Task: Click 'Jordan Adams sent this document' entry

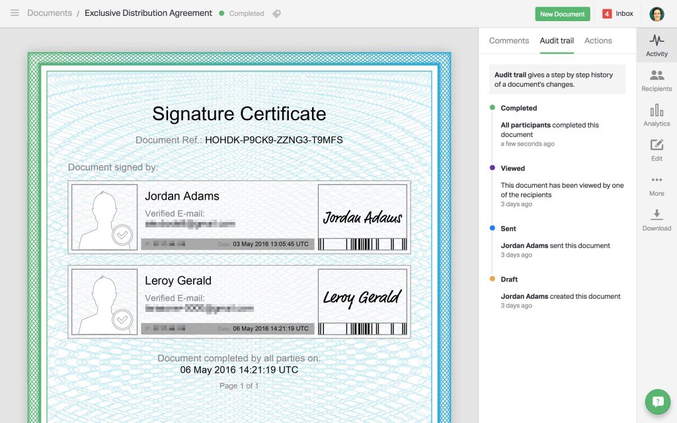Action: [x=555, y=246]
